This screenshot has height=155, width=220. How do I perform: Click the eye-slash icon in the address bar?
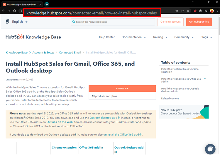(x=177, y=11)
